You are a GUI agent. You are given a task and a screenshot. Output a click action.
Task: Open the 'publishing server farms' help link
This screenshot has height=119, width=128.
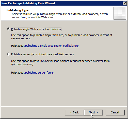(x=39, y=73)
